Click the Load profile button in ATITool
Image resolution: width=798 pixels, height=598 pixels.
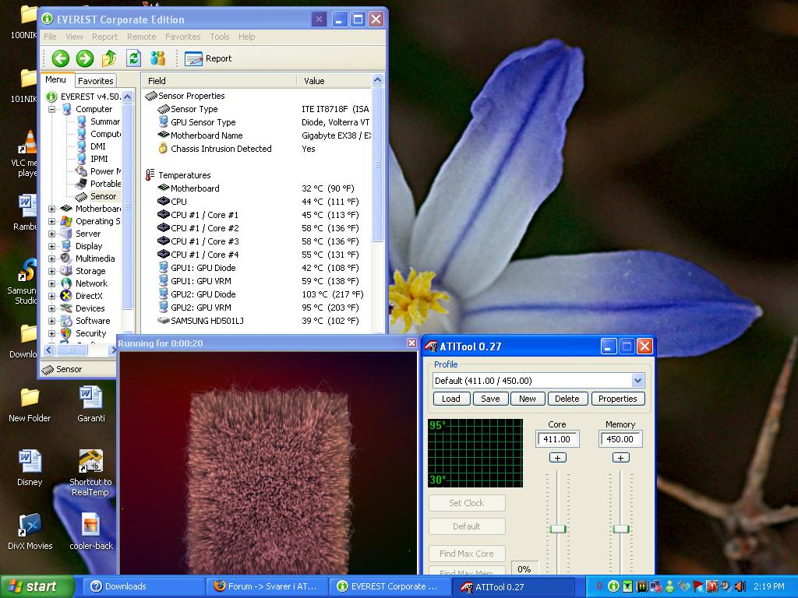(x=451, y=399)
